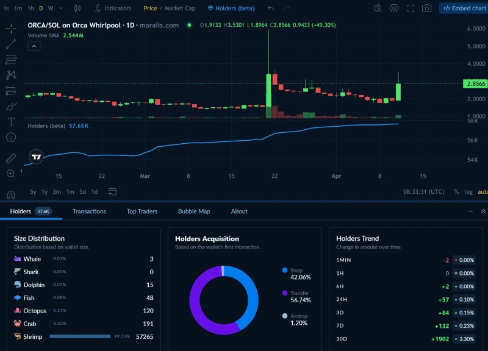Enter fullscreen chart mode

point(411,9)
